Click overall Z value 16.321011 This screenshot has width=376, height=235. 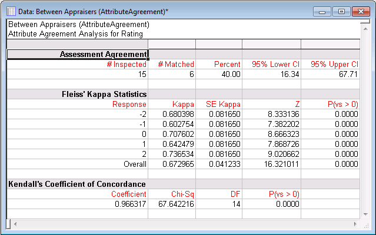[272, 164]
